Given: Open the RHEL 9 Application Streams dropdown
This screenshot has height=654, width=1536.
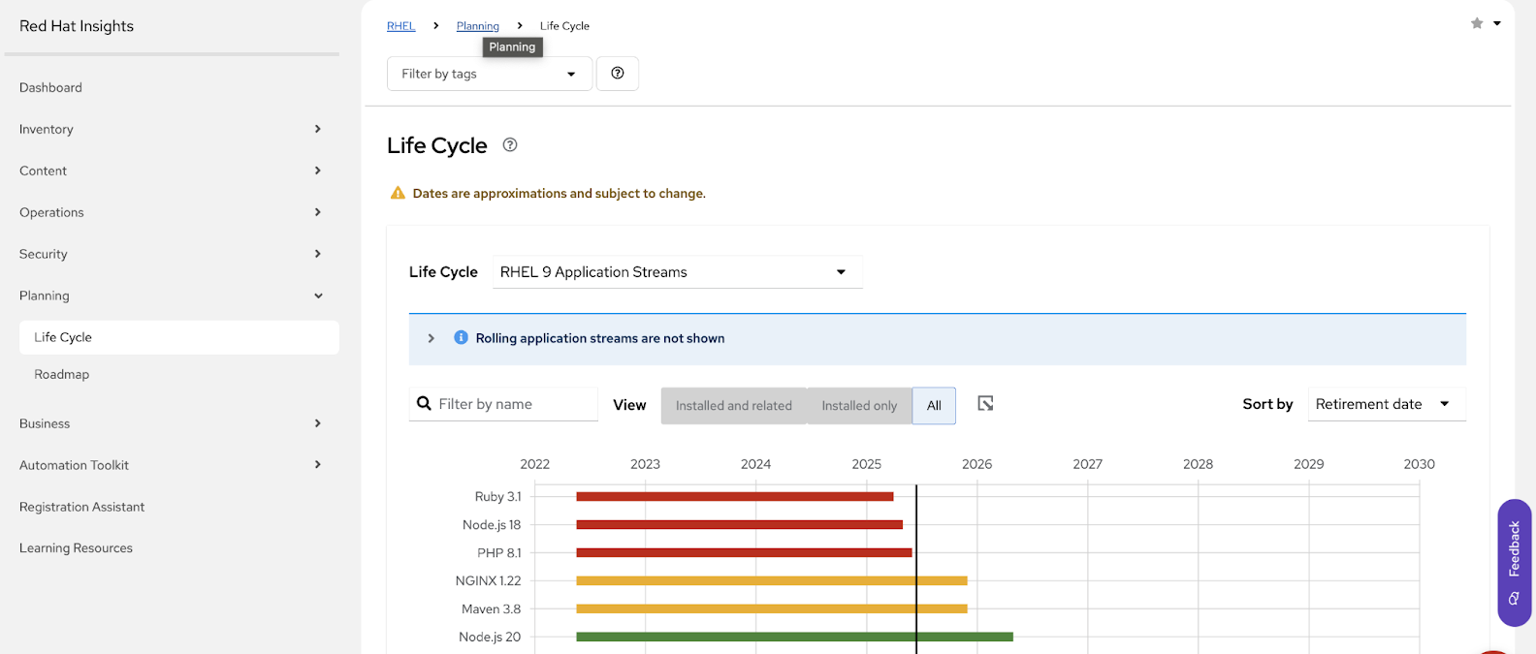Looking at the screenshot, I should point(677,272).
